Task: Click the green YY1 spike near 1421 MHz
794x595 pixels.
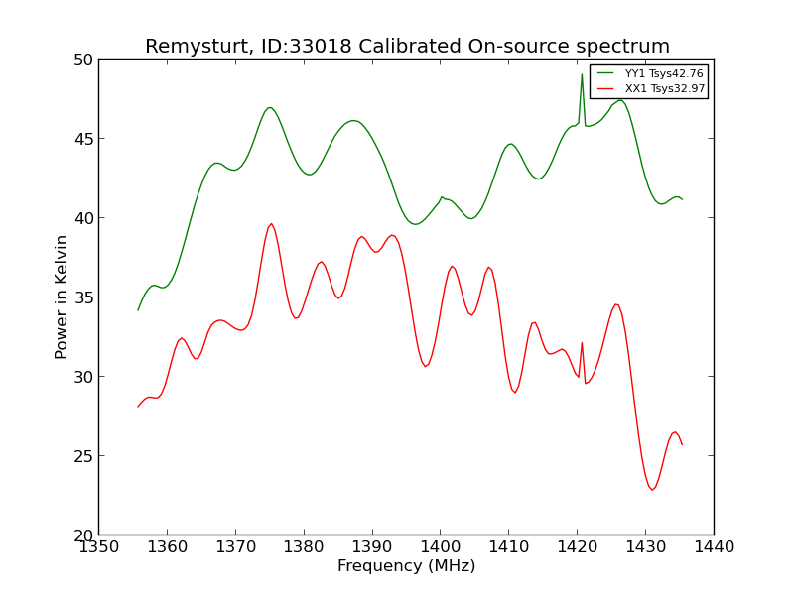Action: click(582, 75)
